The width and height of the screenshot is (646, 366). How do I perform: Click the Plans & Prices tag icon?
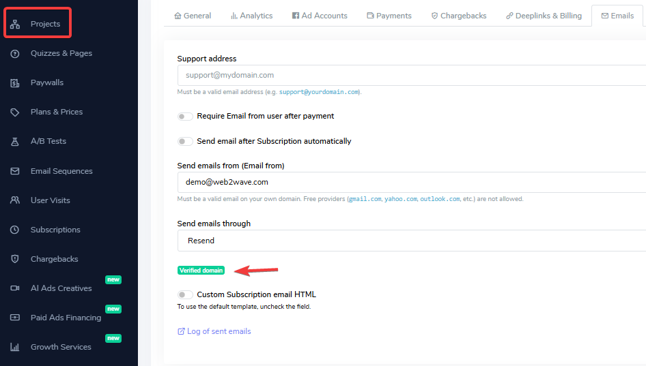coord(15,112)
